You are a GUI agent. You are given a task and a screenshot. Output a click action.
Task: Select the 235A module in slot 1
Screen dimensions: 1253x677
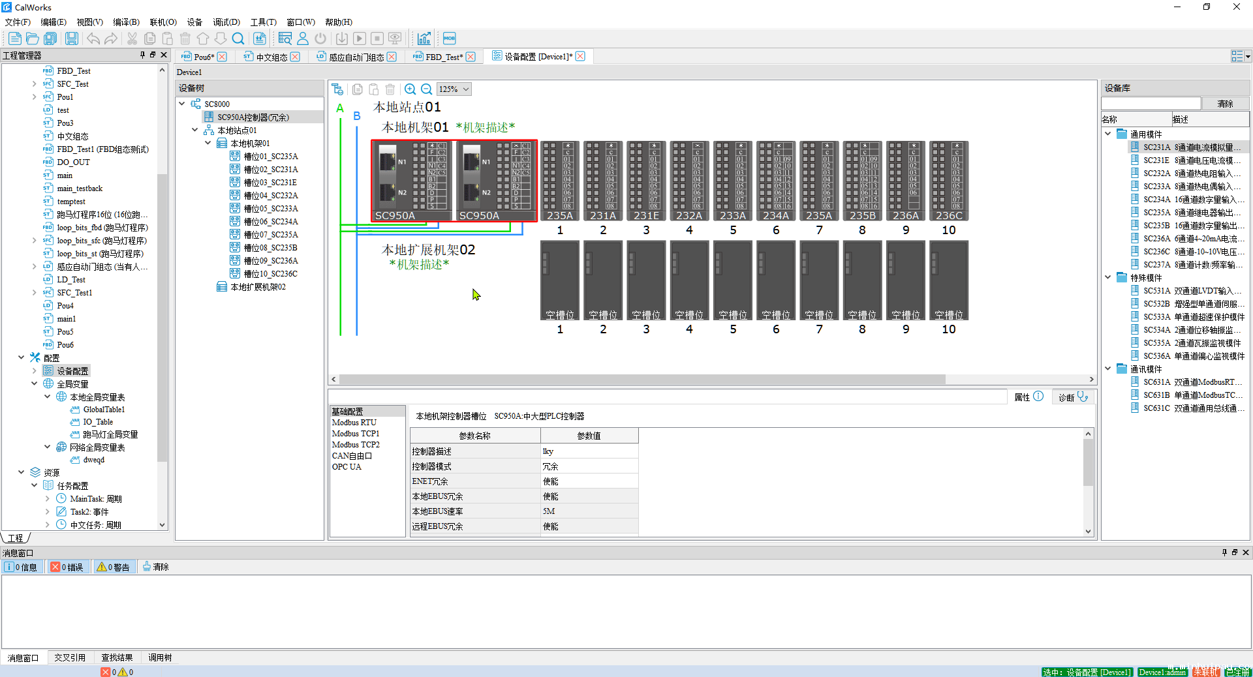[x=560, y=181]
